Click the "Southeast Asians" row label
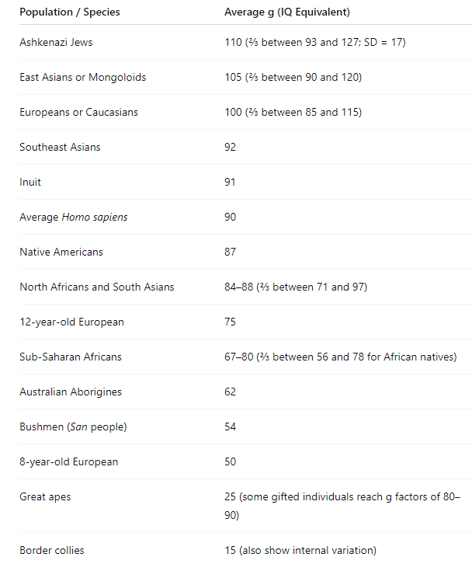The image size is (472, 571). tap(60, 147)
